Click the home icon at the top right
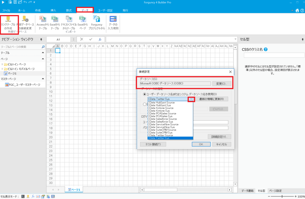The image size is (305, 199). pos(297,10)
